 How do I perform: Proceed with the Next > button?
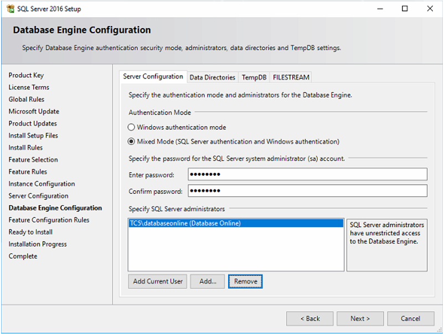tap(360, 319)
